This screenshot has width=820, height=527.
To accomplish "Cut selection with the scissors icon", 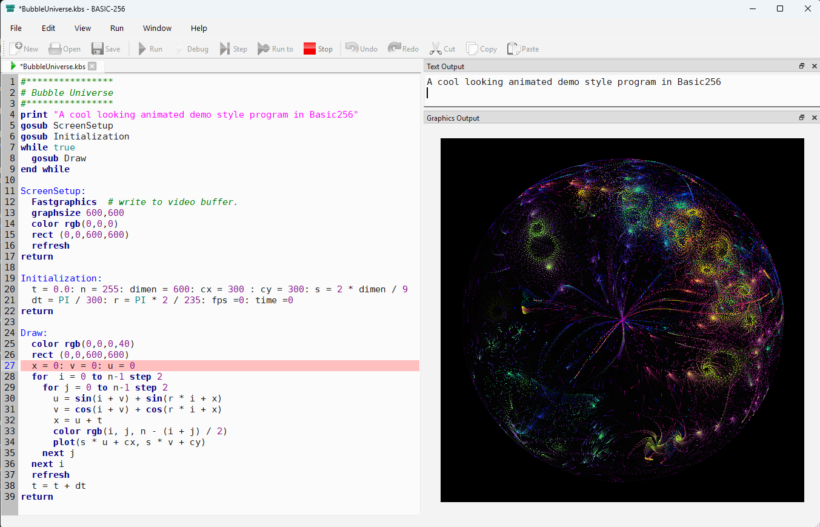I will (442, 49).
